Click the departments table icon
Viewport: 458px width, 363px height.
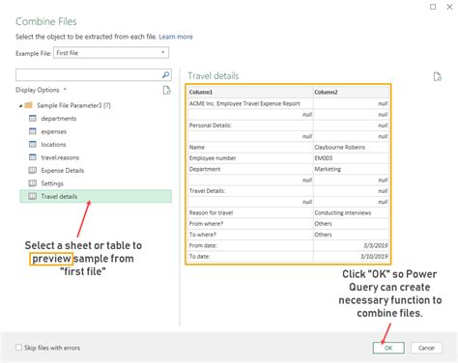pyautogui.click(x=33, y=118)
